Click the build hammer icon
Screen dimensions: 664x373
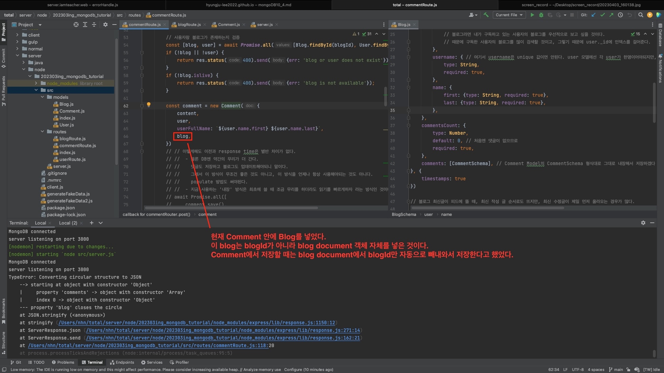486,15
